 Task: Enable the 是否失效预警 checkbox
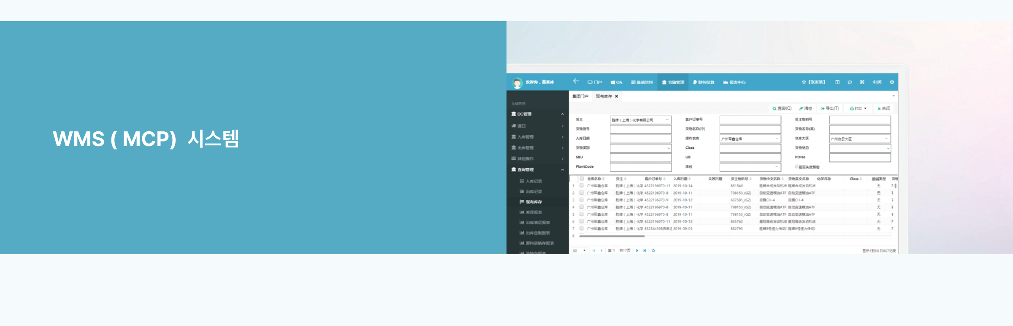[x=796, y=167]
